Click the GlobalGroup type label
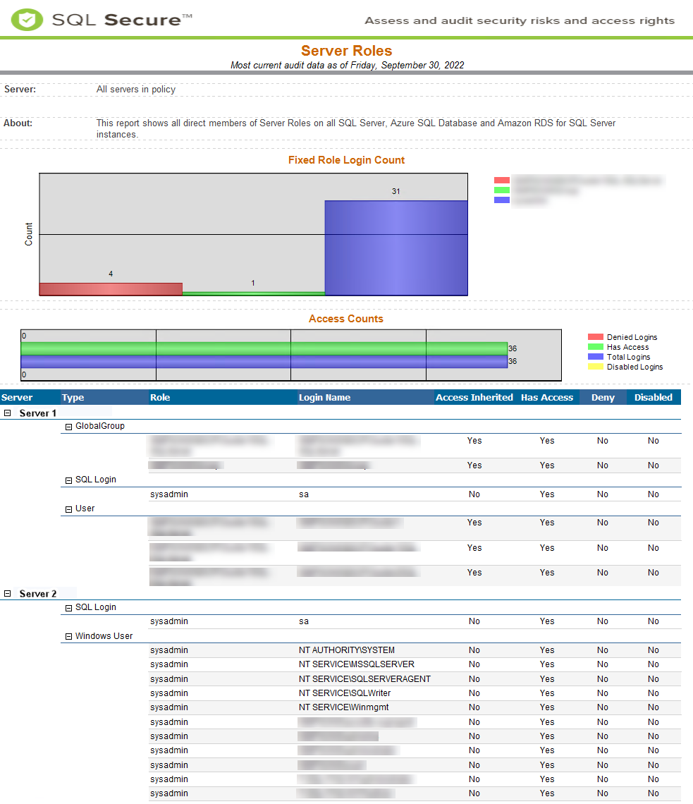Screen dimensions: 693x804 (x=100, y=426)
